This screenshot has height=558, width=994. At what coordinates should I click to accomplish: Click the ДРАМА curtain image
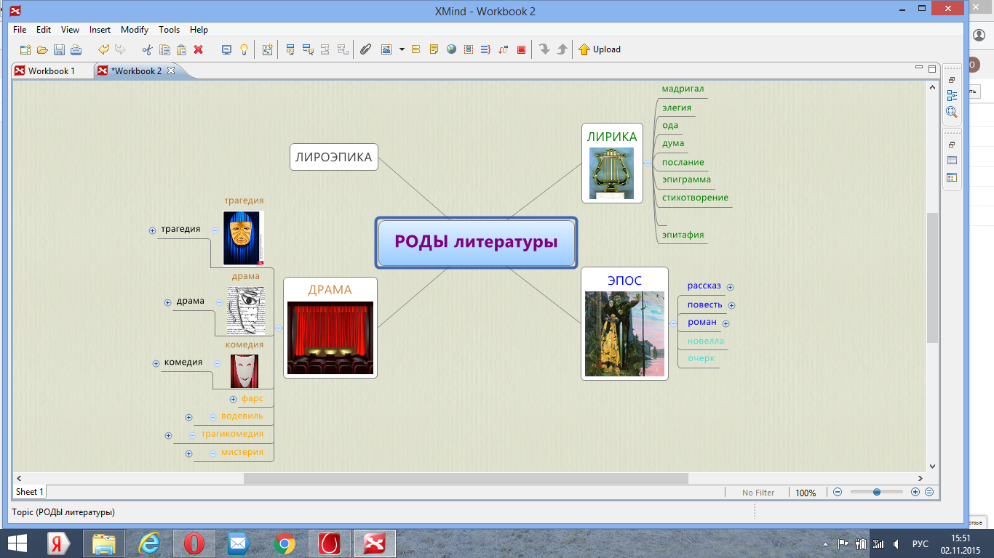(330, 338)
